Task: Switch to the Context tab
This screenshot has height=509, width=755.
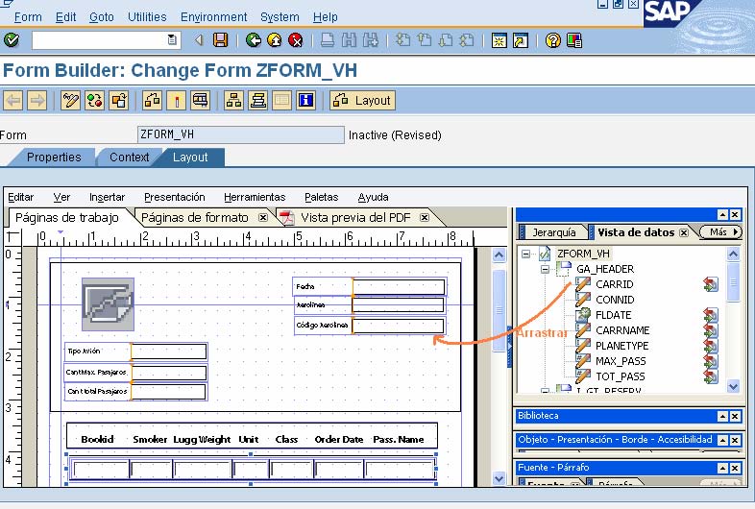Action: pyautogui.click(x=129, y=158)
